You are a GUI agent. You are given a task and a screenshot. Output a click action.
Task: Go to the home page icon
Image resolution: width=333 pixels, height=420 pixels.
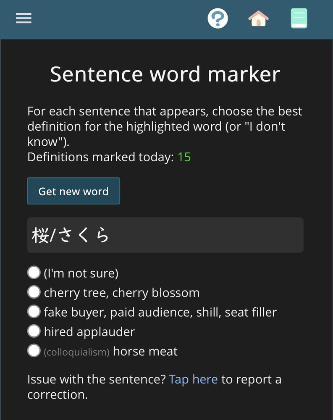(x=258, y=18)
